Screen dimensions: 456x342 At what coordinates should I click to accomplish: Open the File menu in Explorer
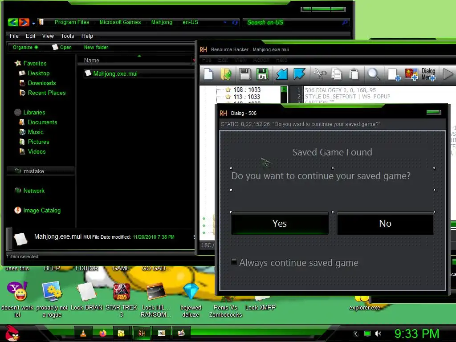(14, 36)
